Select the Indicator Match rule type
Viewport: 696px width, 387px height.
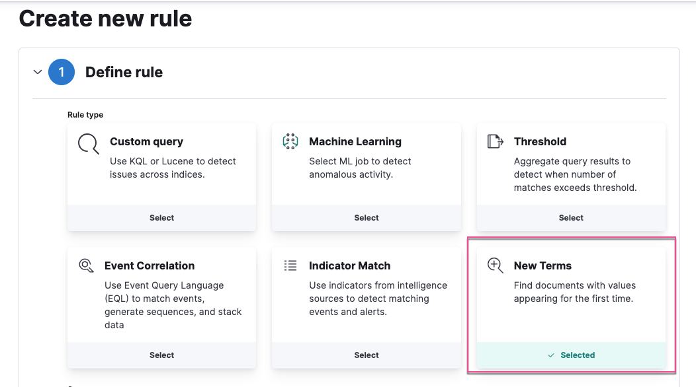pyautogui.click(x=366, y=355)
